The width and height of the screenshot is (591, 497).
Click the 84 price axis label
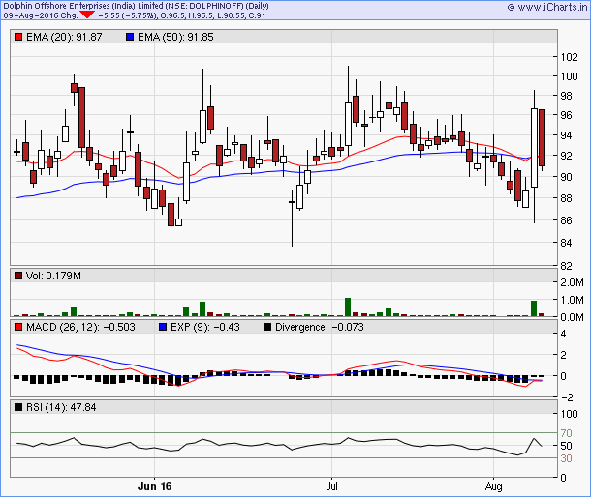click(x=567, y=243)
